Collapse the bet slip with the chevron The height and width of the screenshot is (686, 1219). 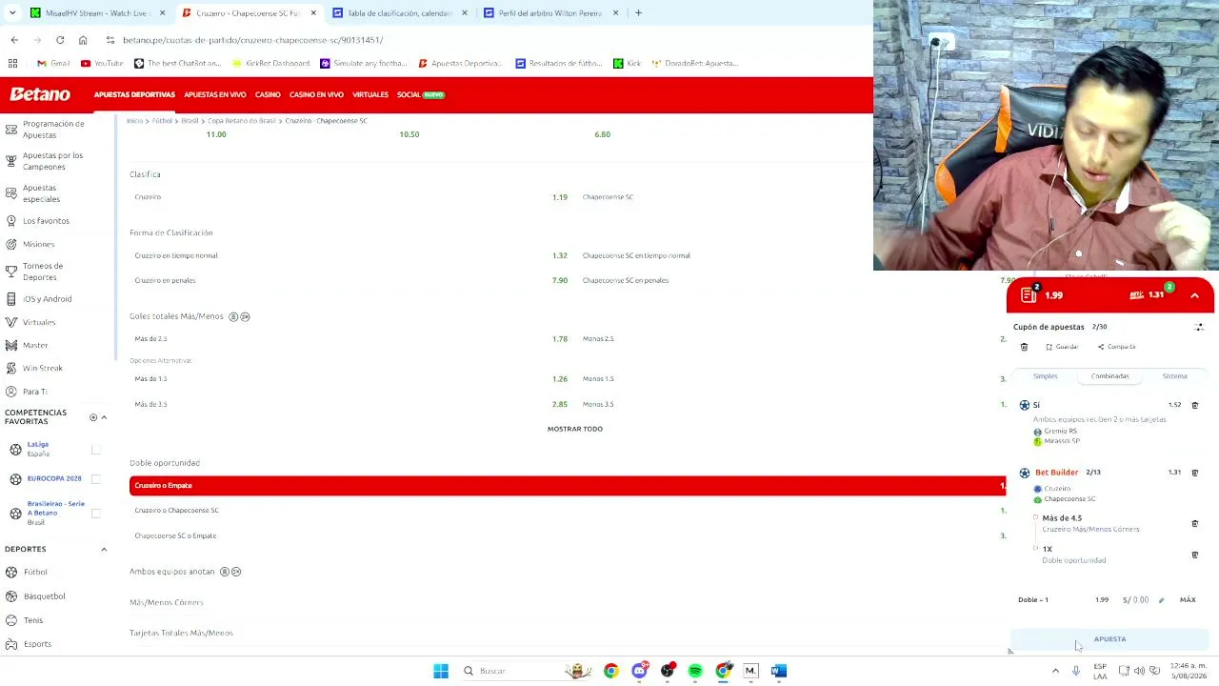pos(1194,296)
